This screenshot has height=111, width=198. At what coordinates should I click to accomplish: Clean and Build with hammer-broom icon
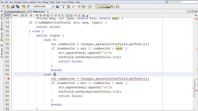(x=68, y=6)
